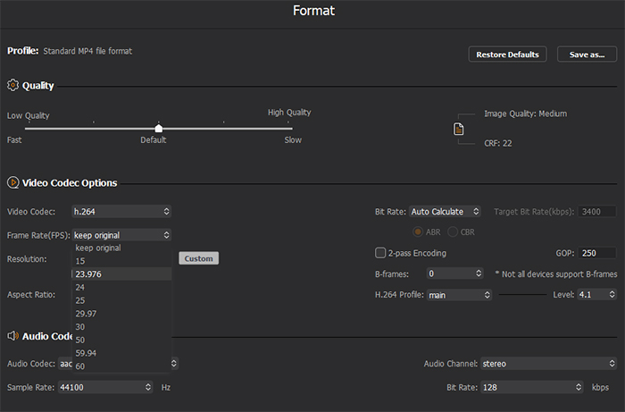Click the Custom resolution button

tap(198, 258)
